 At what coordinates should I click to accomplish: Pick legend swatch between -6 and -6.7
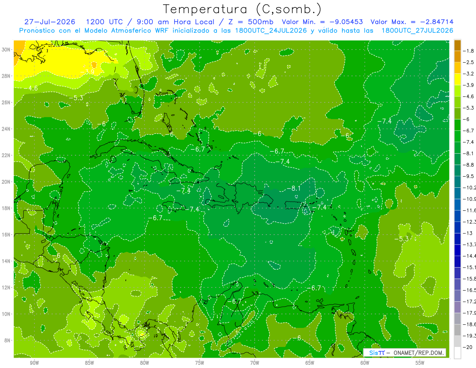coord(457,125)
